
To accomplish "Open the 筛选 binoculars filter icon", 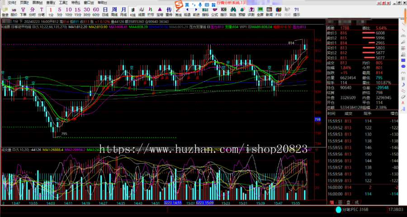I will tap(233, 12).
